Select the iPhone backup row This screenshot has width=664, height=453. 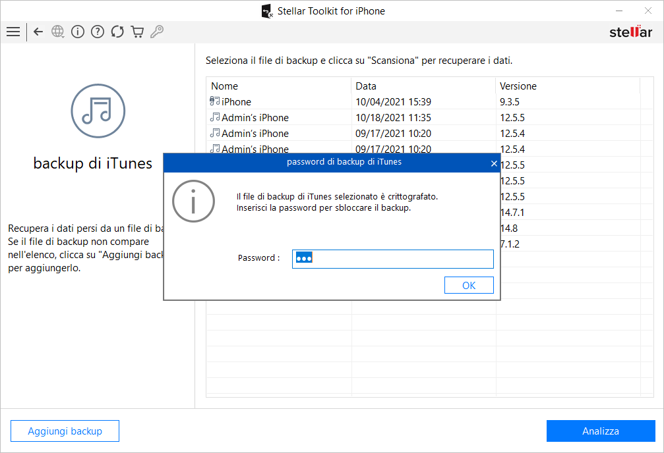point(429,101)
